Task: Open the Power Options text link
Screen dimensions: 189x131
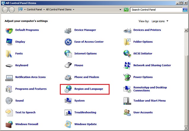Action: pyautogui.click(x=143, y=77)
